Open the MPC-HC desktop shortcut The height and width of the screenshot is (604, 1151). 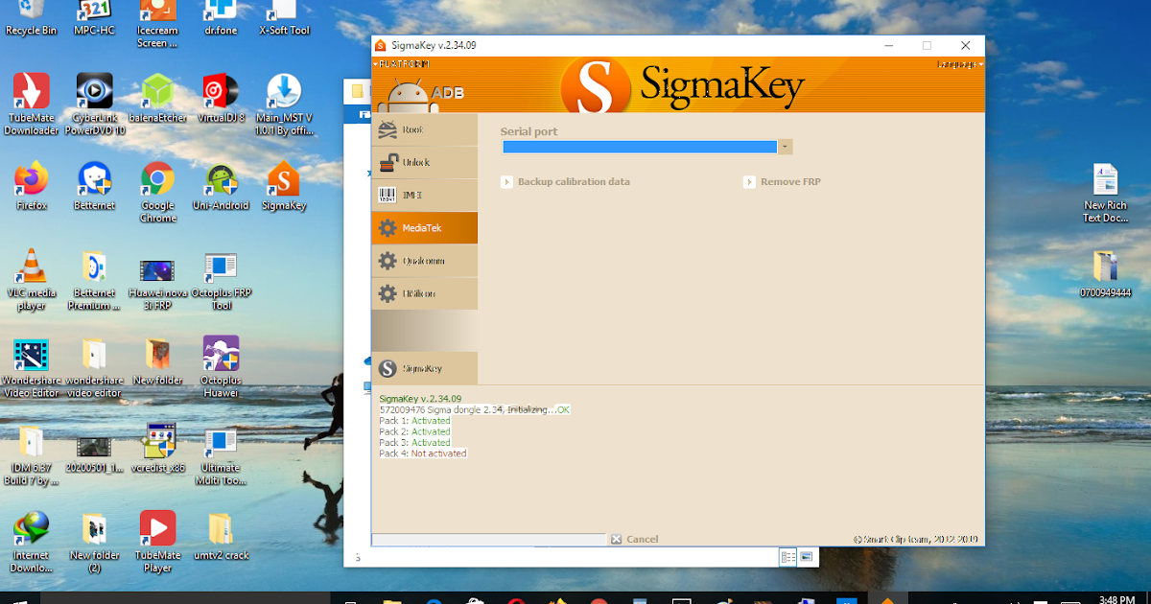click(x=94, y=19)
